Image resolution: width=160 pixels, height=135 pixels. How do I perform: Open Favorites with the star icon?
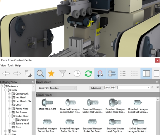pos(51,74)
